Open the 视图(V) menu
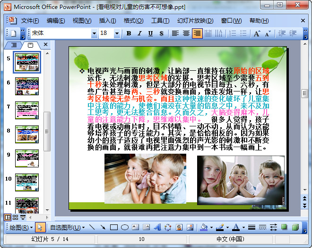 pos(82,21)
